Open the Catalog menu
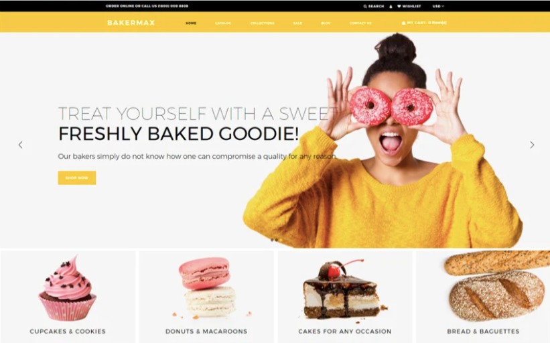The height and width of the screenshot is (343, 550). (x=223, y=23)
